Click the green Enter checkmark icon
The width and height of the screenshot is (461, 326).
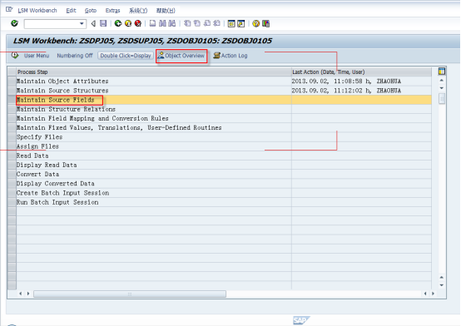14,23
